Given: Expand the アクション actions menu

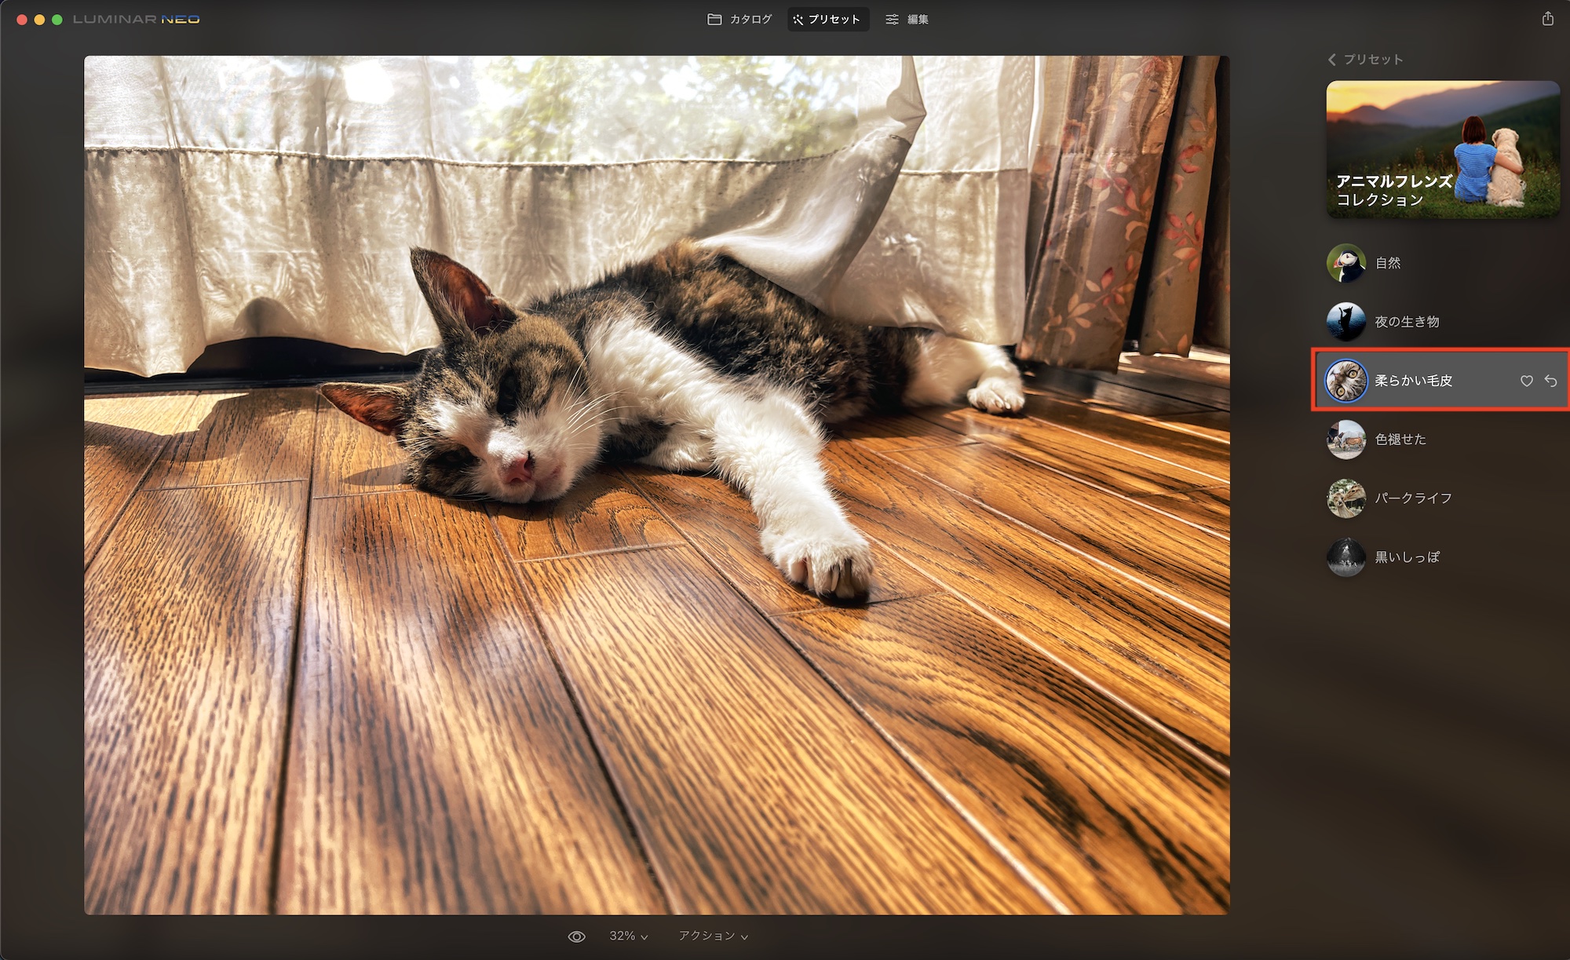Looking at the screenshot, I should point(713,936).
